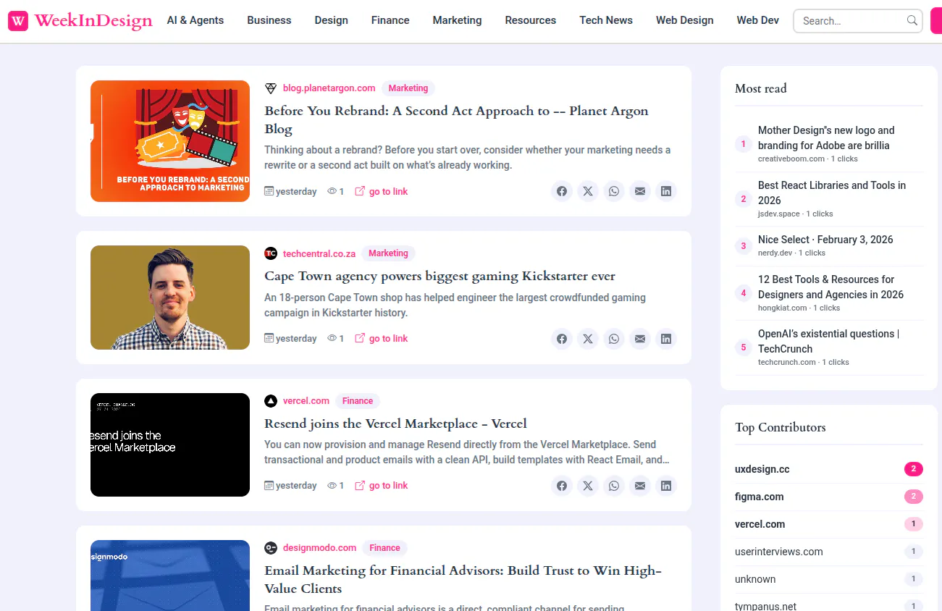The height and width of the screenshot is (611, 942).
Task: Open the Tech News category
Action: pos(606,20)
